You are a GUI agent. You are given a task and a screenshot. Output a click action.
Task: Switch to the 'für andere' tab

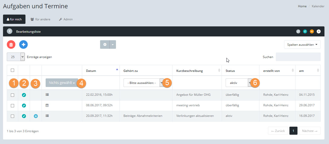40,19
